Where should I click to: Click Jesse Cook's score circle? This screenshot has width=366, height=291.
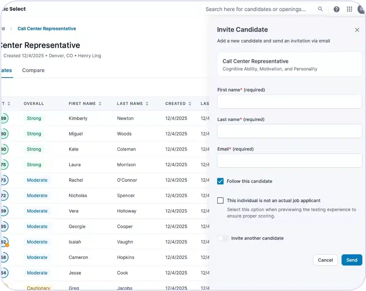point(4,272)
